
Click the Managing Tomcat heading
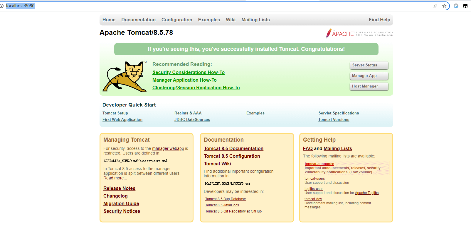point(127,140)
